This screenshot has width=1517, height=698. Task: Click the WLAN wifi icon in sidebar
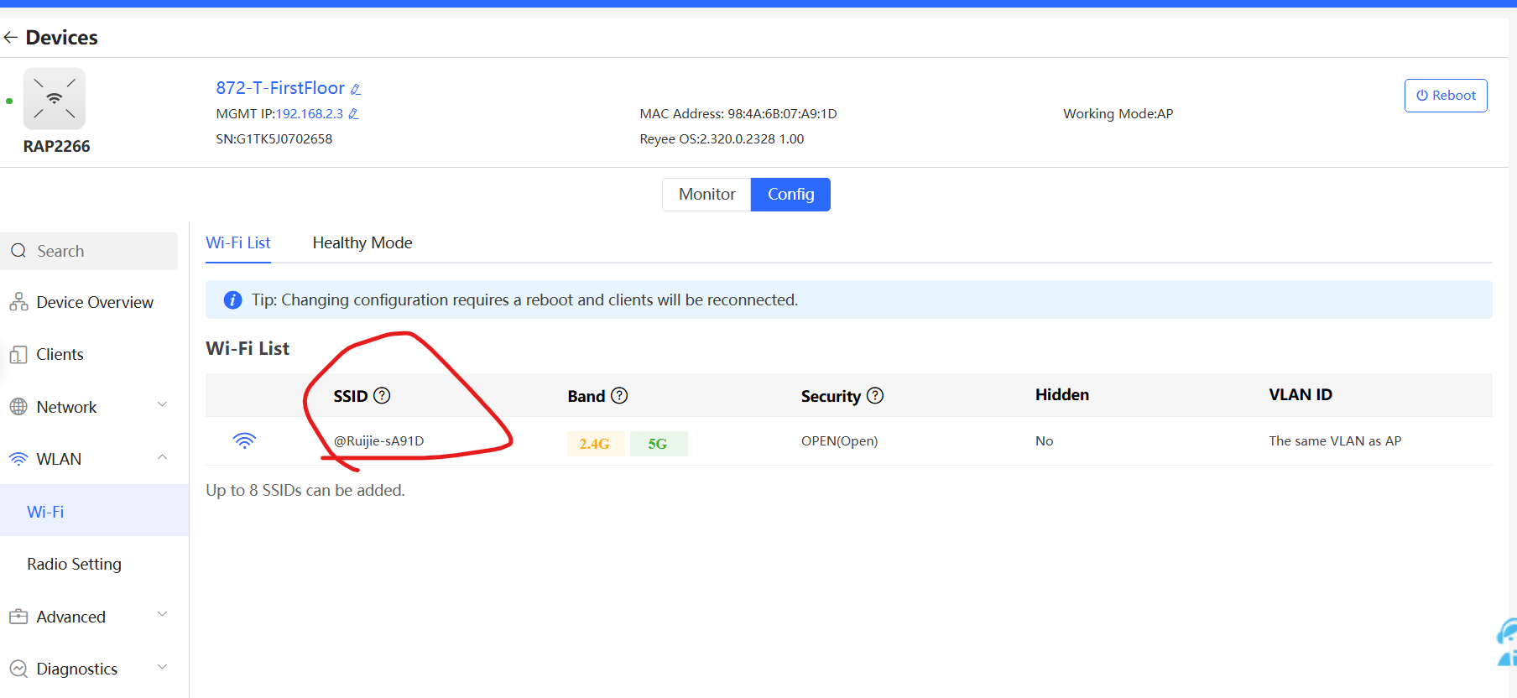pyautogui.click(x=18, y=459)
